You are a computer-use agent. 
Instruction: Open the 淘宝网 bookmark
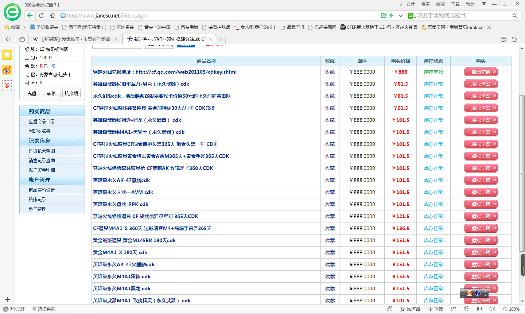click(85, 27)
